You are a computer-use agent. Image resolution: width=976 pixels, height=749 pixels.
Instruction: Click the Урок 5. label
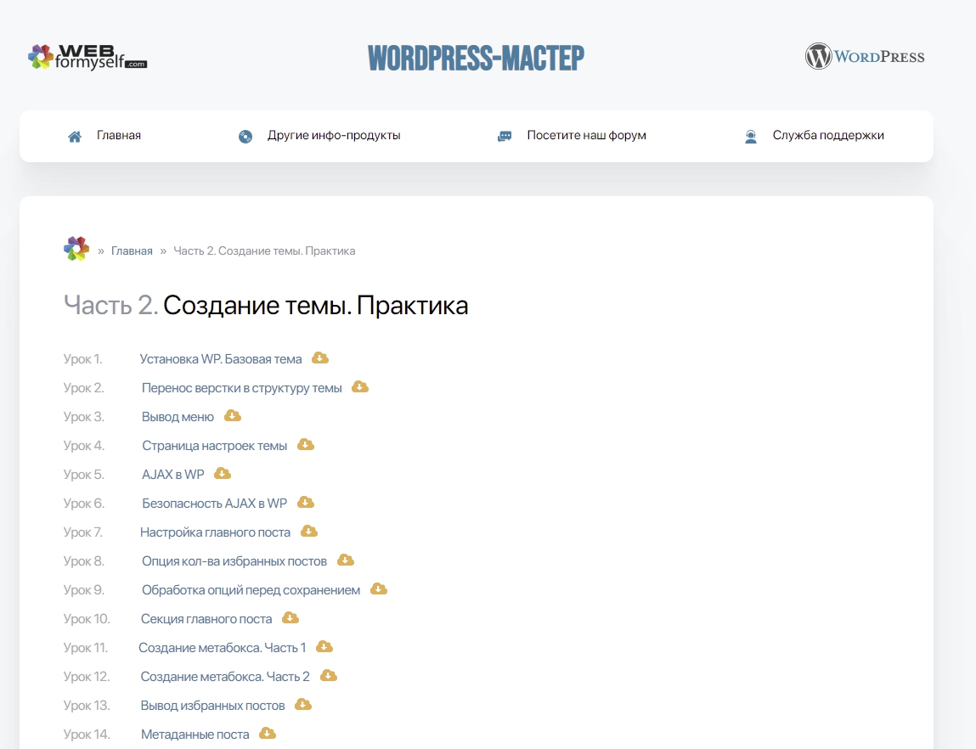tap(84, 475)
